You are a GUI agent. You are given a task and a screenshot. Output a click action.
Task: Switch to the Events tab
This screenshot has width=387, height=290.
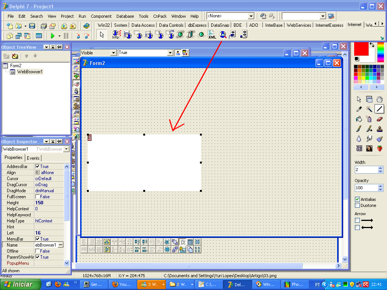33,158
